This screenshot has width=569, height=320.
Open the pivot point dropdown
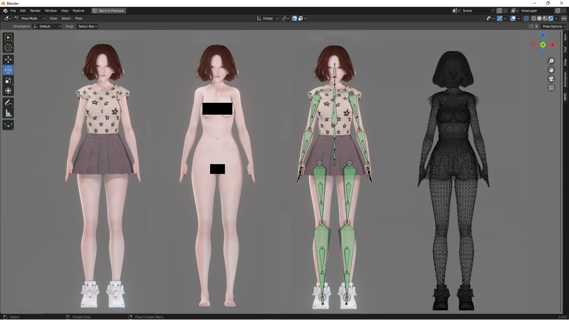[x=286, y=18]
